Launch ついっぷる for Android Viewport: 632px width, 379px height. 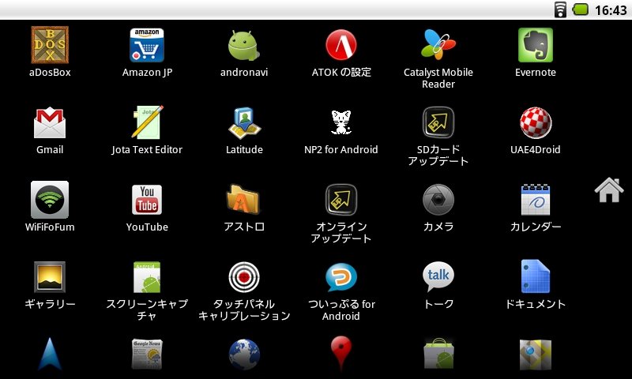[x=341, y=277]
